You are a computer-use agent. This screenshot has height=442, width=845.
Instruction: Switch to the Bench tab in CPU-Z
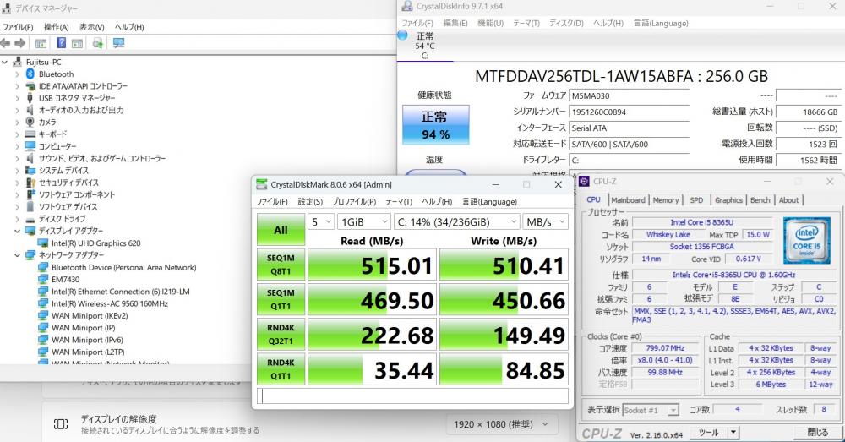[760, 200]
